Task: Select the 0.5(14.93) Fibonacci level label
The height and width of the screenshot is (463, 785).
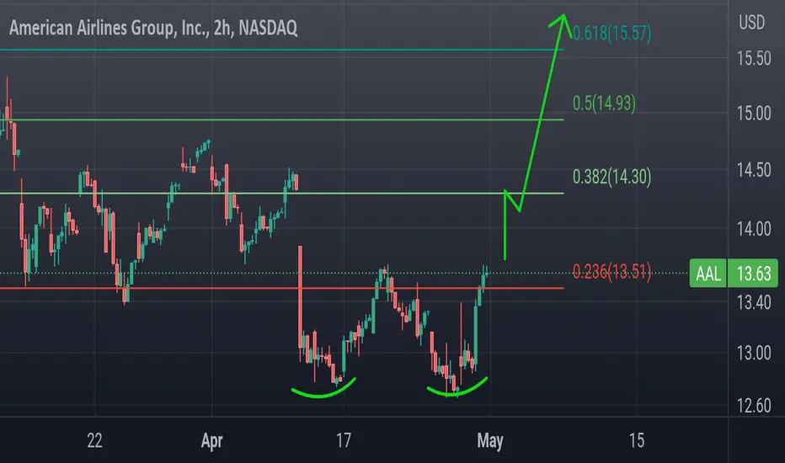Action: [604, 103]
